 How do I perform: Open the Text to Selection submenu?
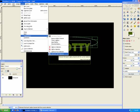[x=34, y=29]
